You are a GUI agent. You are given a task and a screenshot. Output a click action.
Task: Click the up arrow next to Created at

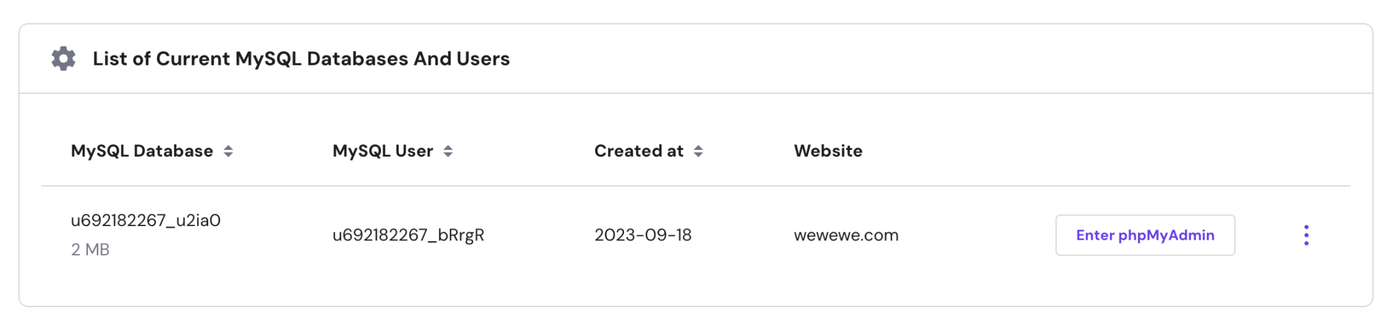pos(698,147)
